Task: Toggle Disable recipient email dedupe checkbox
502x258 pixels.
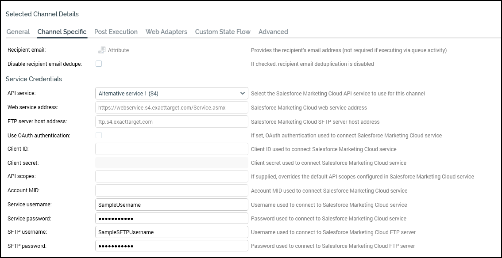Action: click(99, 64)
